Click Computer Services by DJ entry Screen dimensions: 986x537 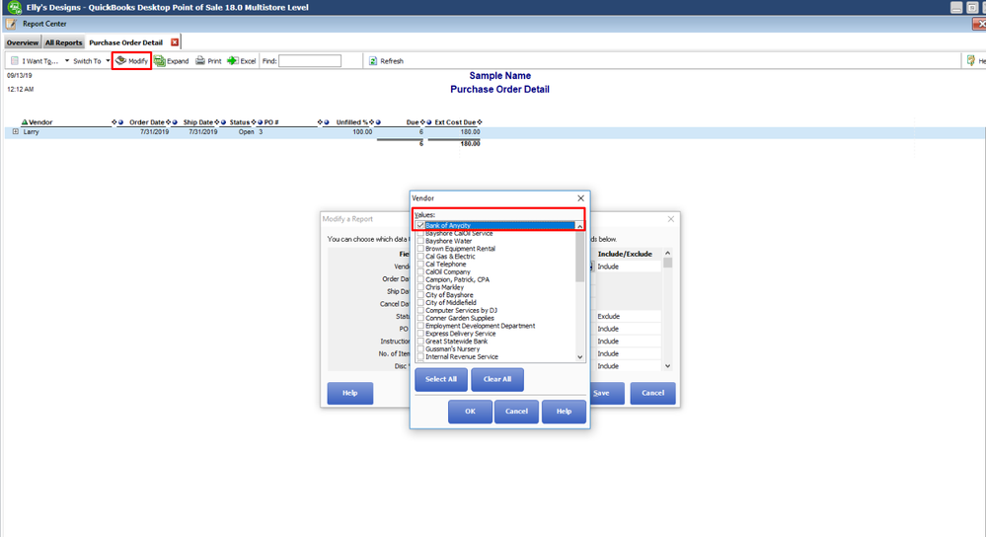[461, 311]
